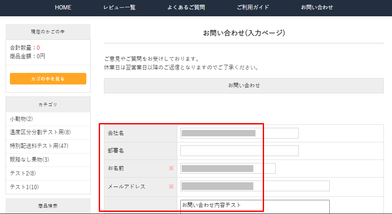
Task: Click the 商品検索 sidebar heading
Action: [x=48, y=206]
